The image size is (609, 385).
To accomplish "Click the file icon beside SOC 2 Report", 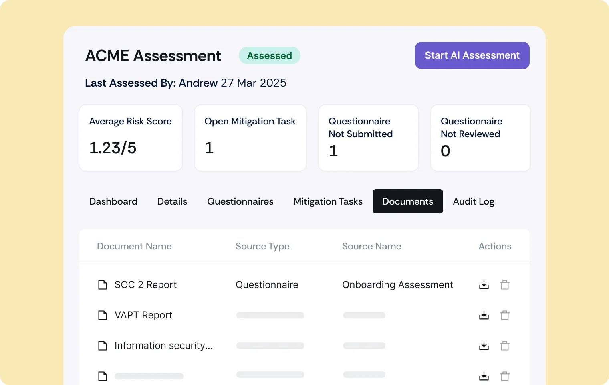I will pos(103,285).
